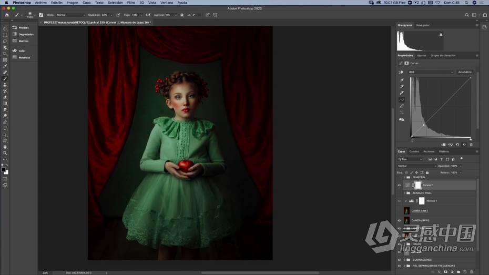Select the Eyedropper tool in left toolbar
The image size is (489, 275).
tap(5, 66)
